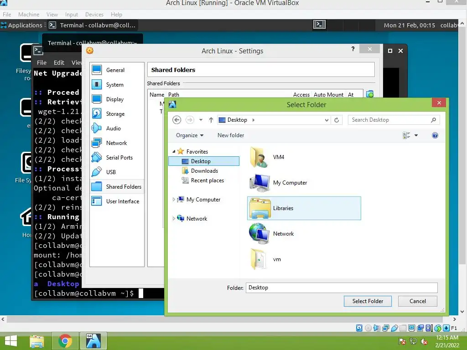Screen dimensions: 467x350
Task: Open the User Interface settings category
Action: pyautogui.click(x=117, y=201)
